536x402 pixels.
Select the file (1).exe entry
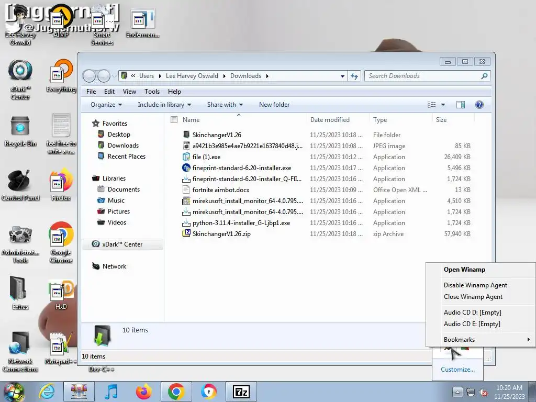click(206, 157)
